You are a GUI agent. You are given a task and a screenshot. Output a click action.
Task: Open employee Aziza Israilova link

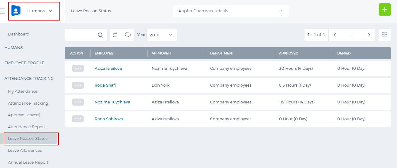[108, 69]
